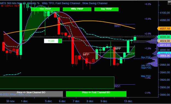Viewport: 171px width, 104px height.
Task: Click the 3984,56 purple price marker
Action: coord(164,56)
